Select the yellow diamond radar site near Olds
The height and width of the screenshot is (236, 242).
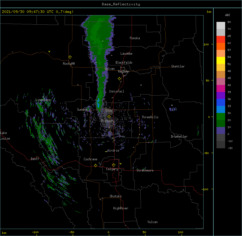(x=109, y=117)
